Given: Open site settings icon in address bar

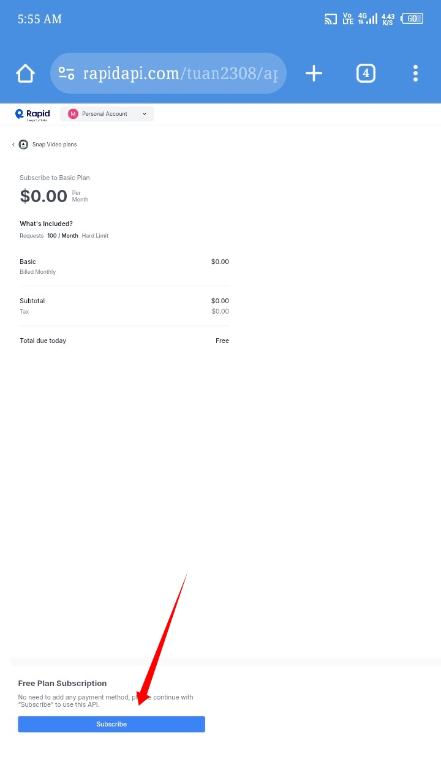Looking at the screenshot, I should click(66, 74).
